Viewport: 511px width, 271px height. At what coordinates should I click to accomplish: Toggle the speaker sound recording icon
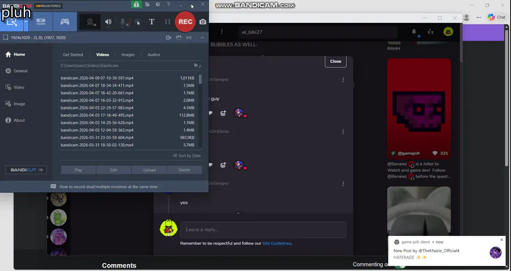[108, 22]
